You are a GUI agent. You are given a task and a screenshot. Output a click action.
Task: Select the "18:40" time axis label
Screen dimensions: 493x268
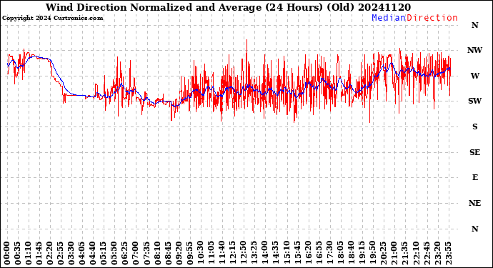351,253
